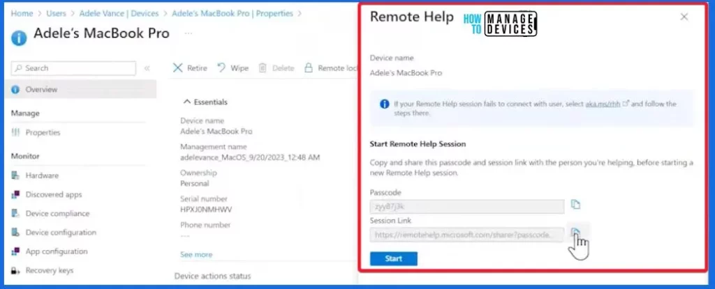Copy the Session Link using its copy icon
This screenshot has width=715, height=289.
pyautogui.click(x=575, y=233)
